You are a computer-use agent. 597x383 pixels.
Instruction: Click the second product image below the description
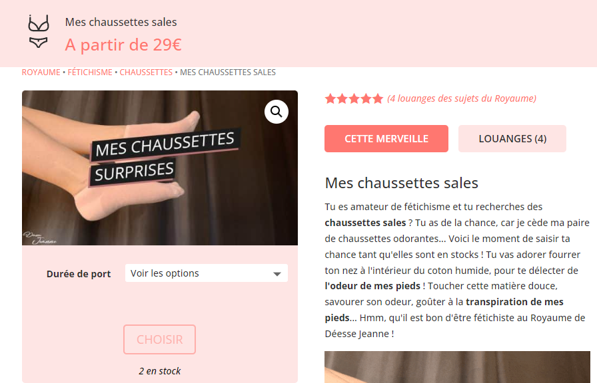click(x=457, y=367)
